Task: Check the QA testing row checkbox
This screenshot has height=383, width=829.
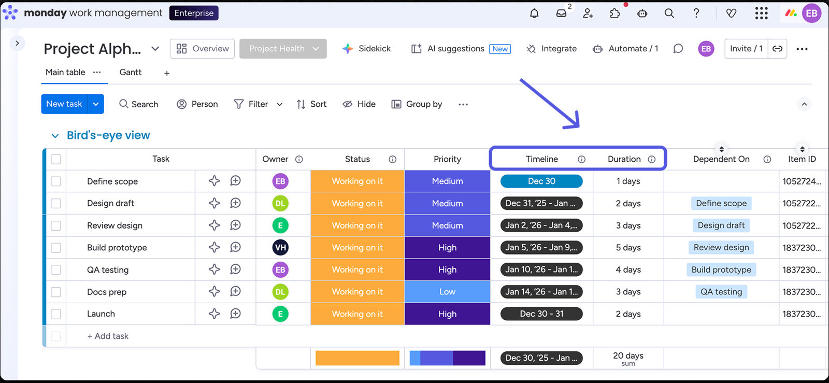Action: click(x=56, y=270)
